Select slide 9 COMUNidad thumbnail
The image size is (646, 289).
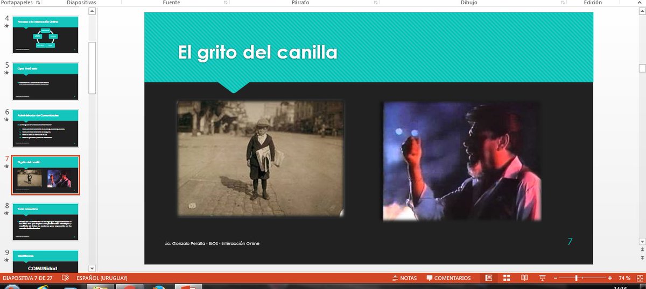pyautogui.click(x=46, y=261)
